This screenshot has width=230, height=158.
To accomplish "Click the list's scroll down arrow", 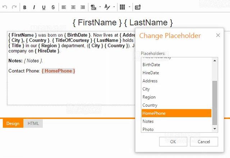I will [x=215, y=129].
